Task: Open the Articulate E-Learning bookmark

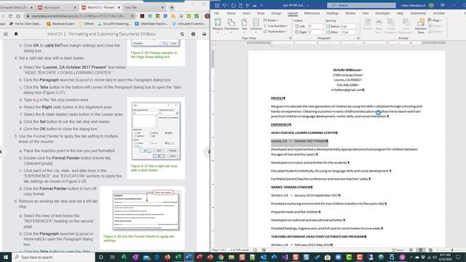Action: (189, 23)
